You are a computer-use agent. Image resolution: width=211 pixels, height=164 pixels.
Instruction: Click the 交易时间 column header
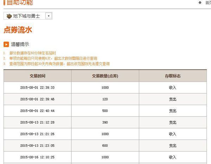pyautogui.click(x=37, y=76)
